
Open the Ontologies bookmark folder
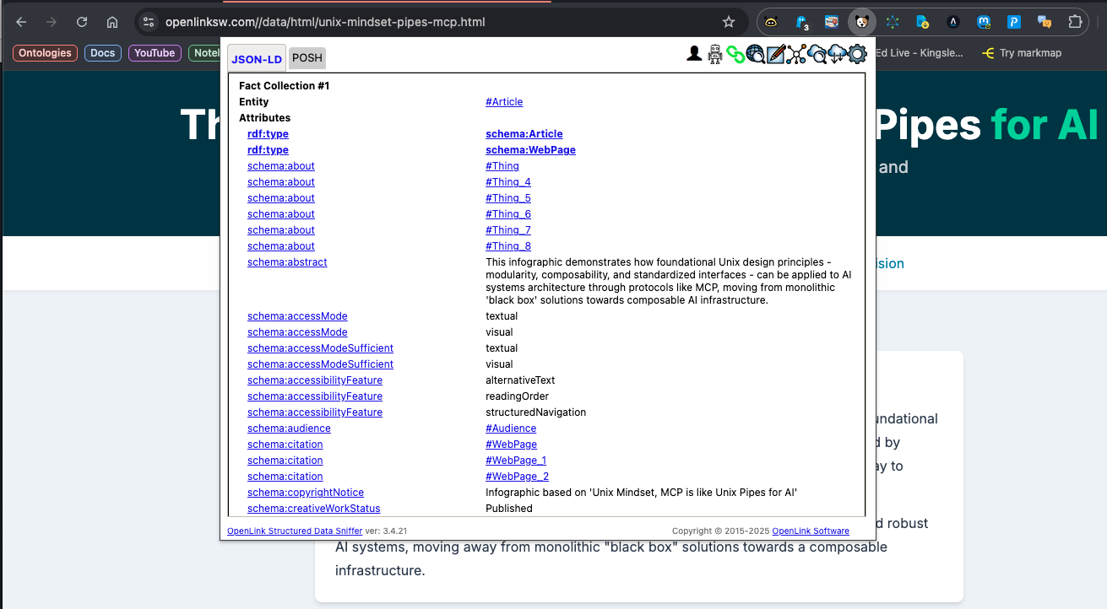tap(45, 53)
